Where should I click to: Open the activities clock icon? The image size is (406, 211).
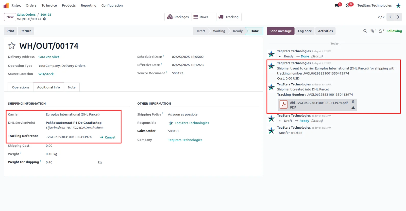tap(348, 5)
